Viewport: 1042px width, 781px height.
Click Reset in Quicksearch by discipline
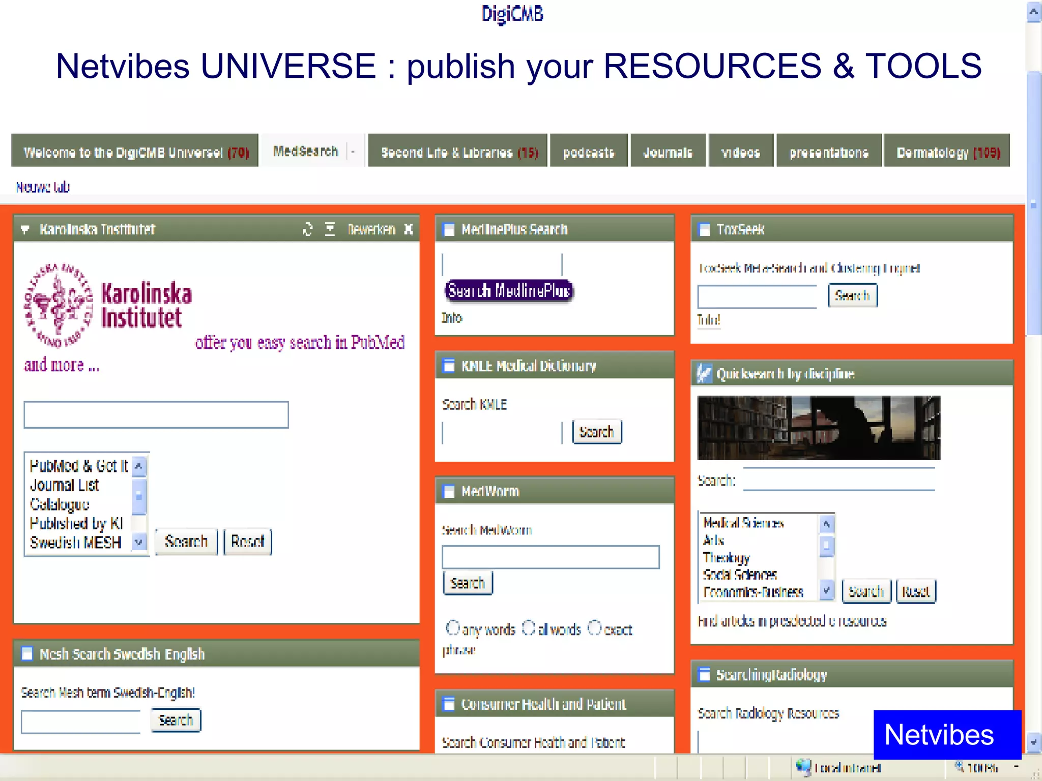916,592
